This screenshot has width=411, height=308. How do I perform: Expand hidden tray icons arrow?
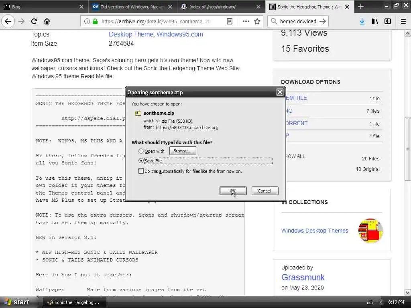[x=381, y=302]
